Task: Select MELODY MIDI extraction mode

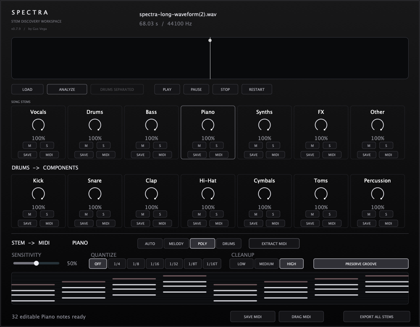Action: click(x=176, y=243)
